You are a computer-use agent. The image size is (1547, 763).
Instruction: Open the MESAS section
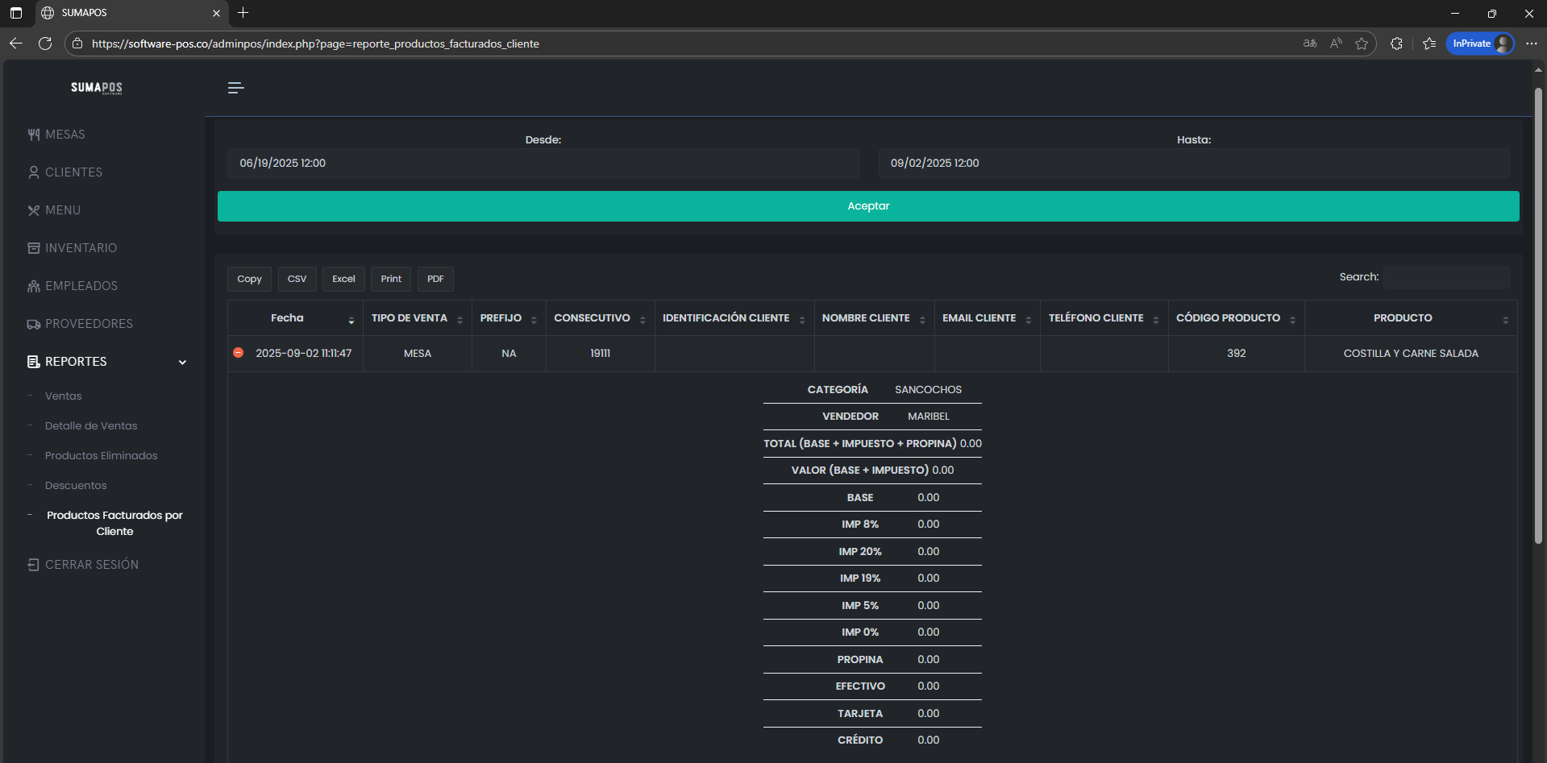[x=64, y=135]
